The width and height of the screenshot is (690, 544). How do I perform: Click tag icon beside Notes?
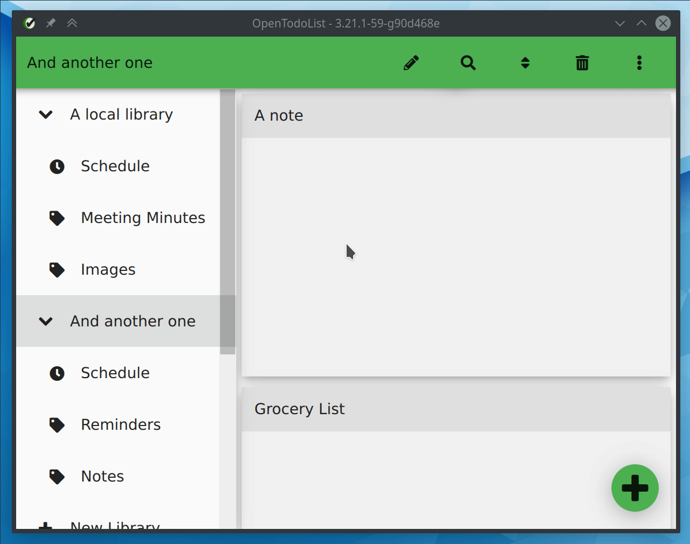point(57,477)
